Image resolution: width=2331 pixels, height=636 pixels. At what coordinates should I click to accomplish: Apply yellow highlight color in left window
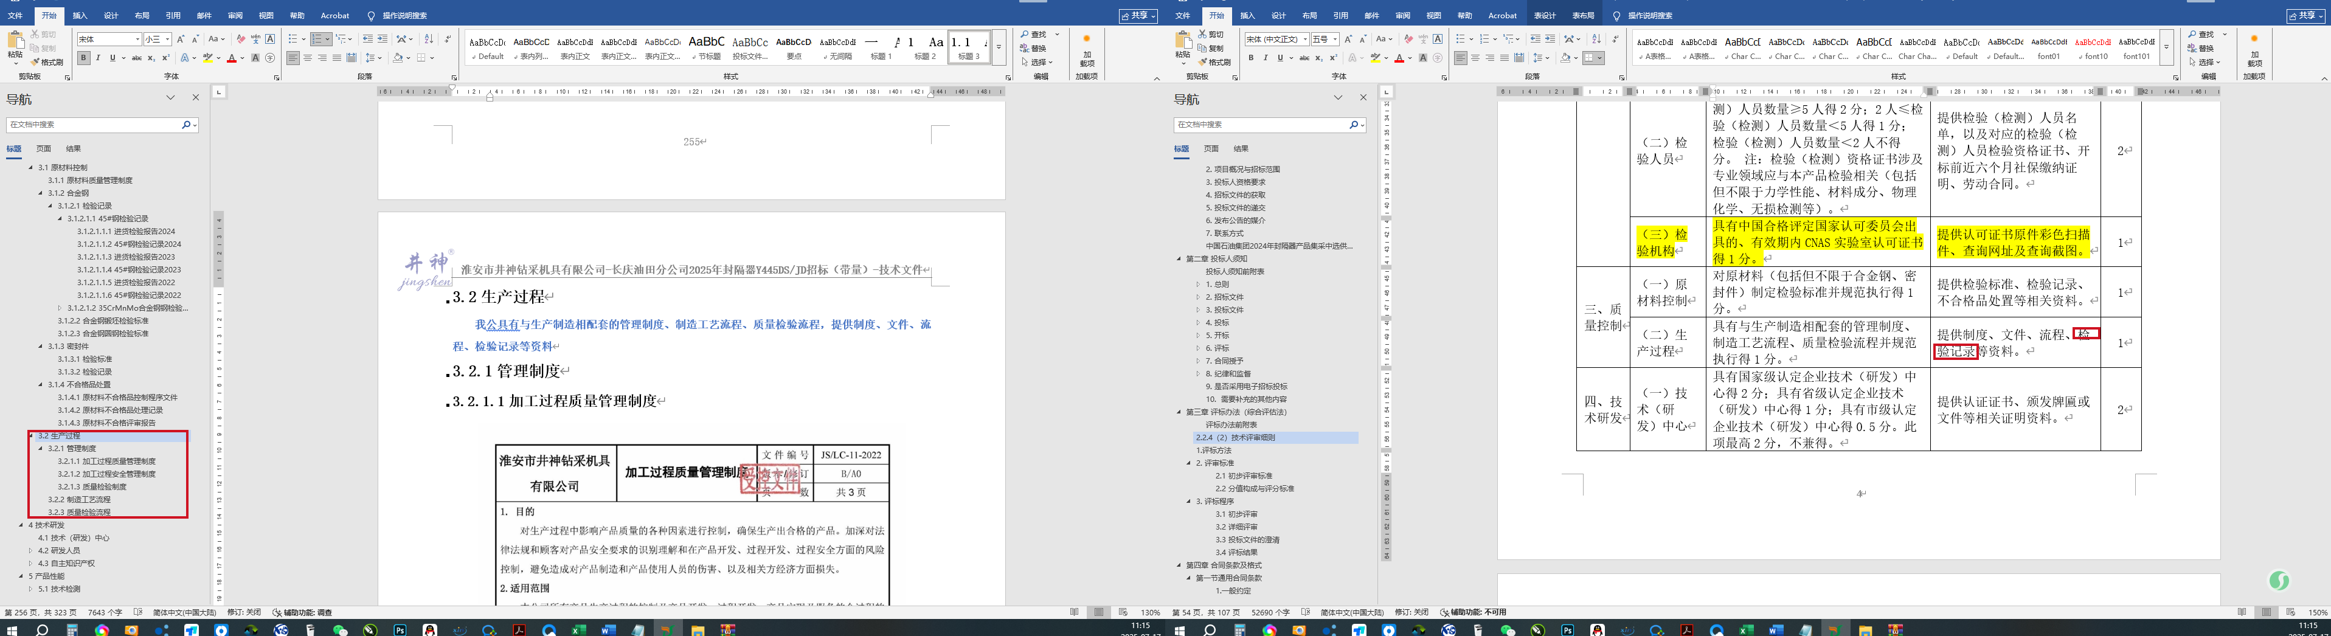pos(207,58)
